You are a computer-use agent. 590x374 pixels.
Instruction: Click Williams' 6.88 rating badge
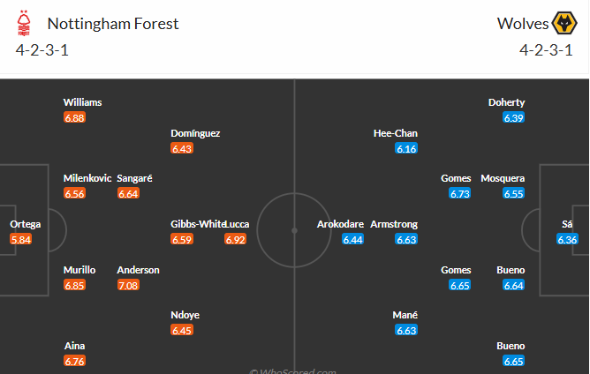74,117
